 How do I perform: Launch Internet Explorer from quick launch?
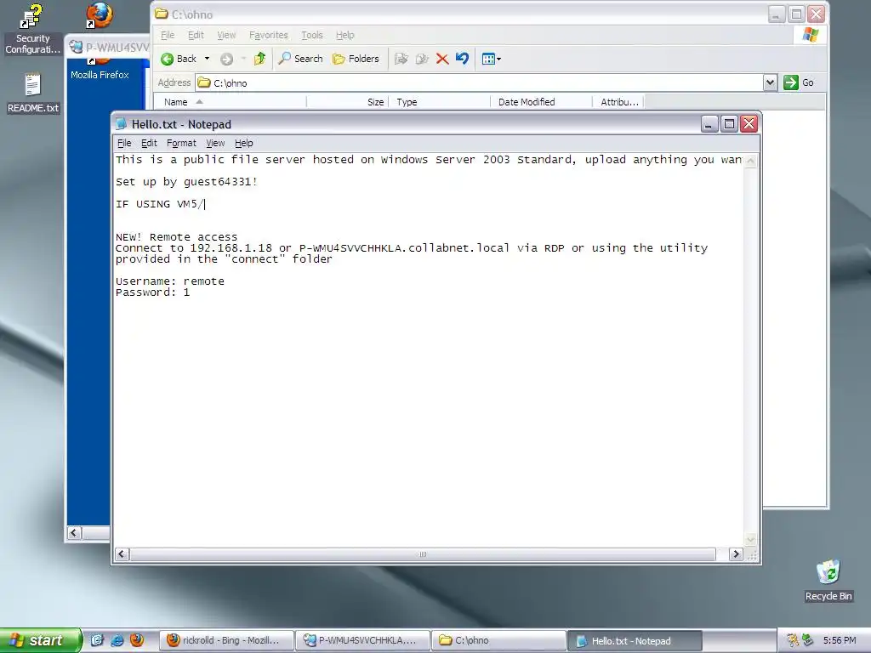(117, 640)
